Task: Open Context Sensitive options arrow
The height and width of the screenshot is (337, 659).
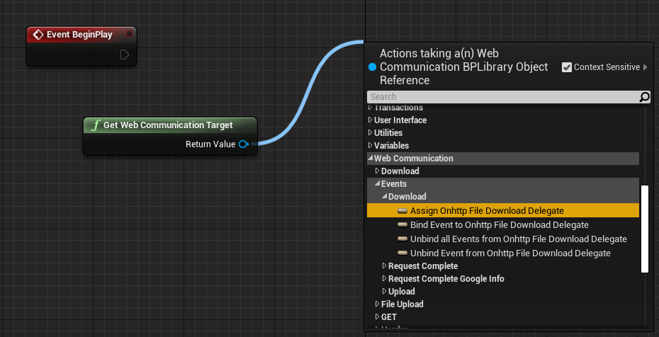Action: click(x=646, y=67)
